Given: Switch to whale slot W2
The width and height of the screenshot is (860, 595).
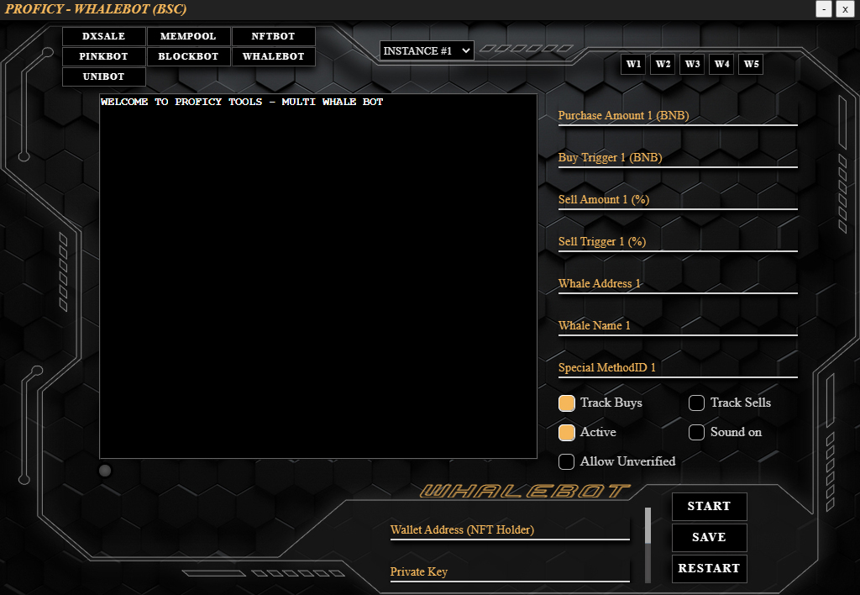Looking at the screenshot, I should click(x=663, y=64).
